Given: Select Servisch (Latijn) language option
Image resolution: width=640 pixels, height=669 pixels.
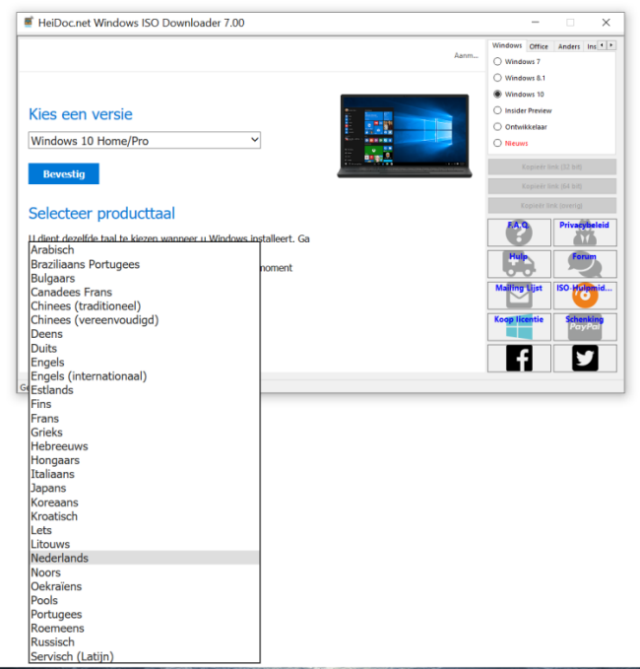Looking at the screenshot, I should (x=145, y=656).
